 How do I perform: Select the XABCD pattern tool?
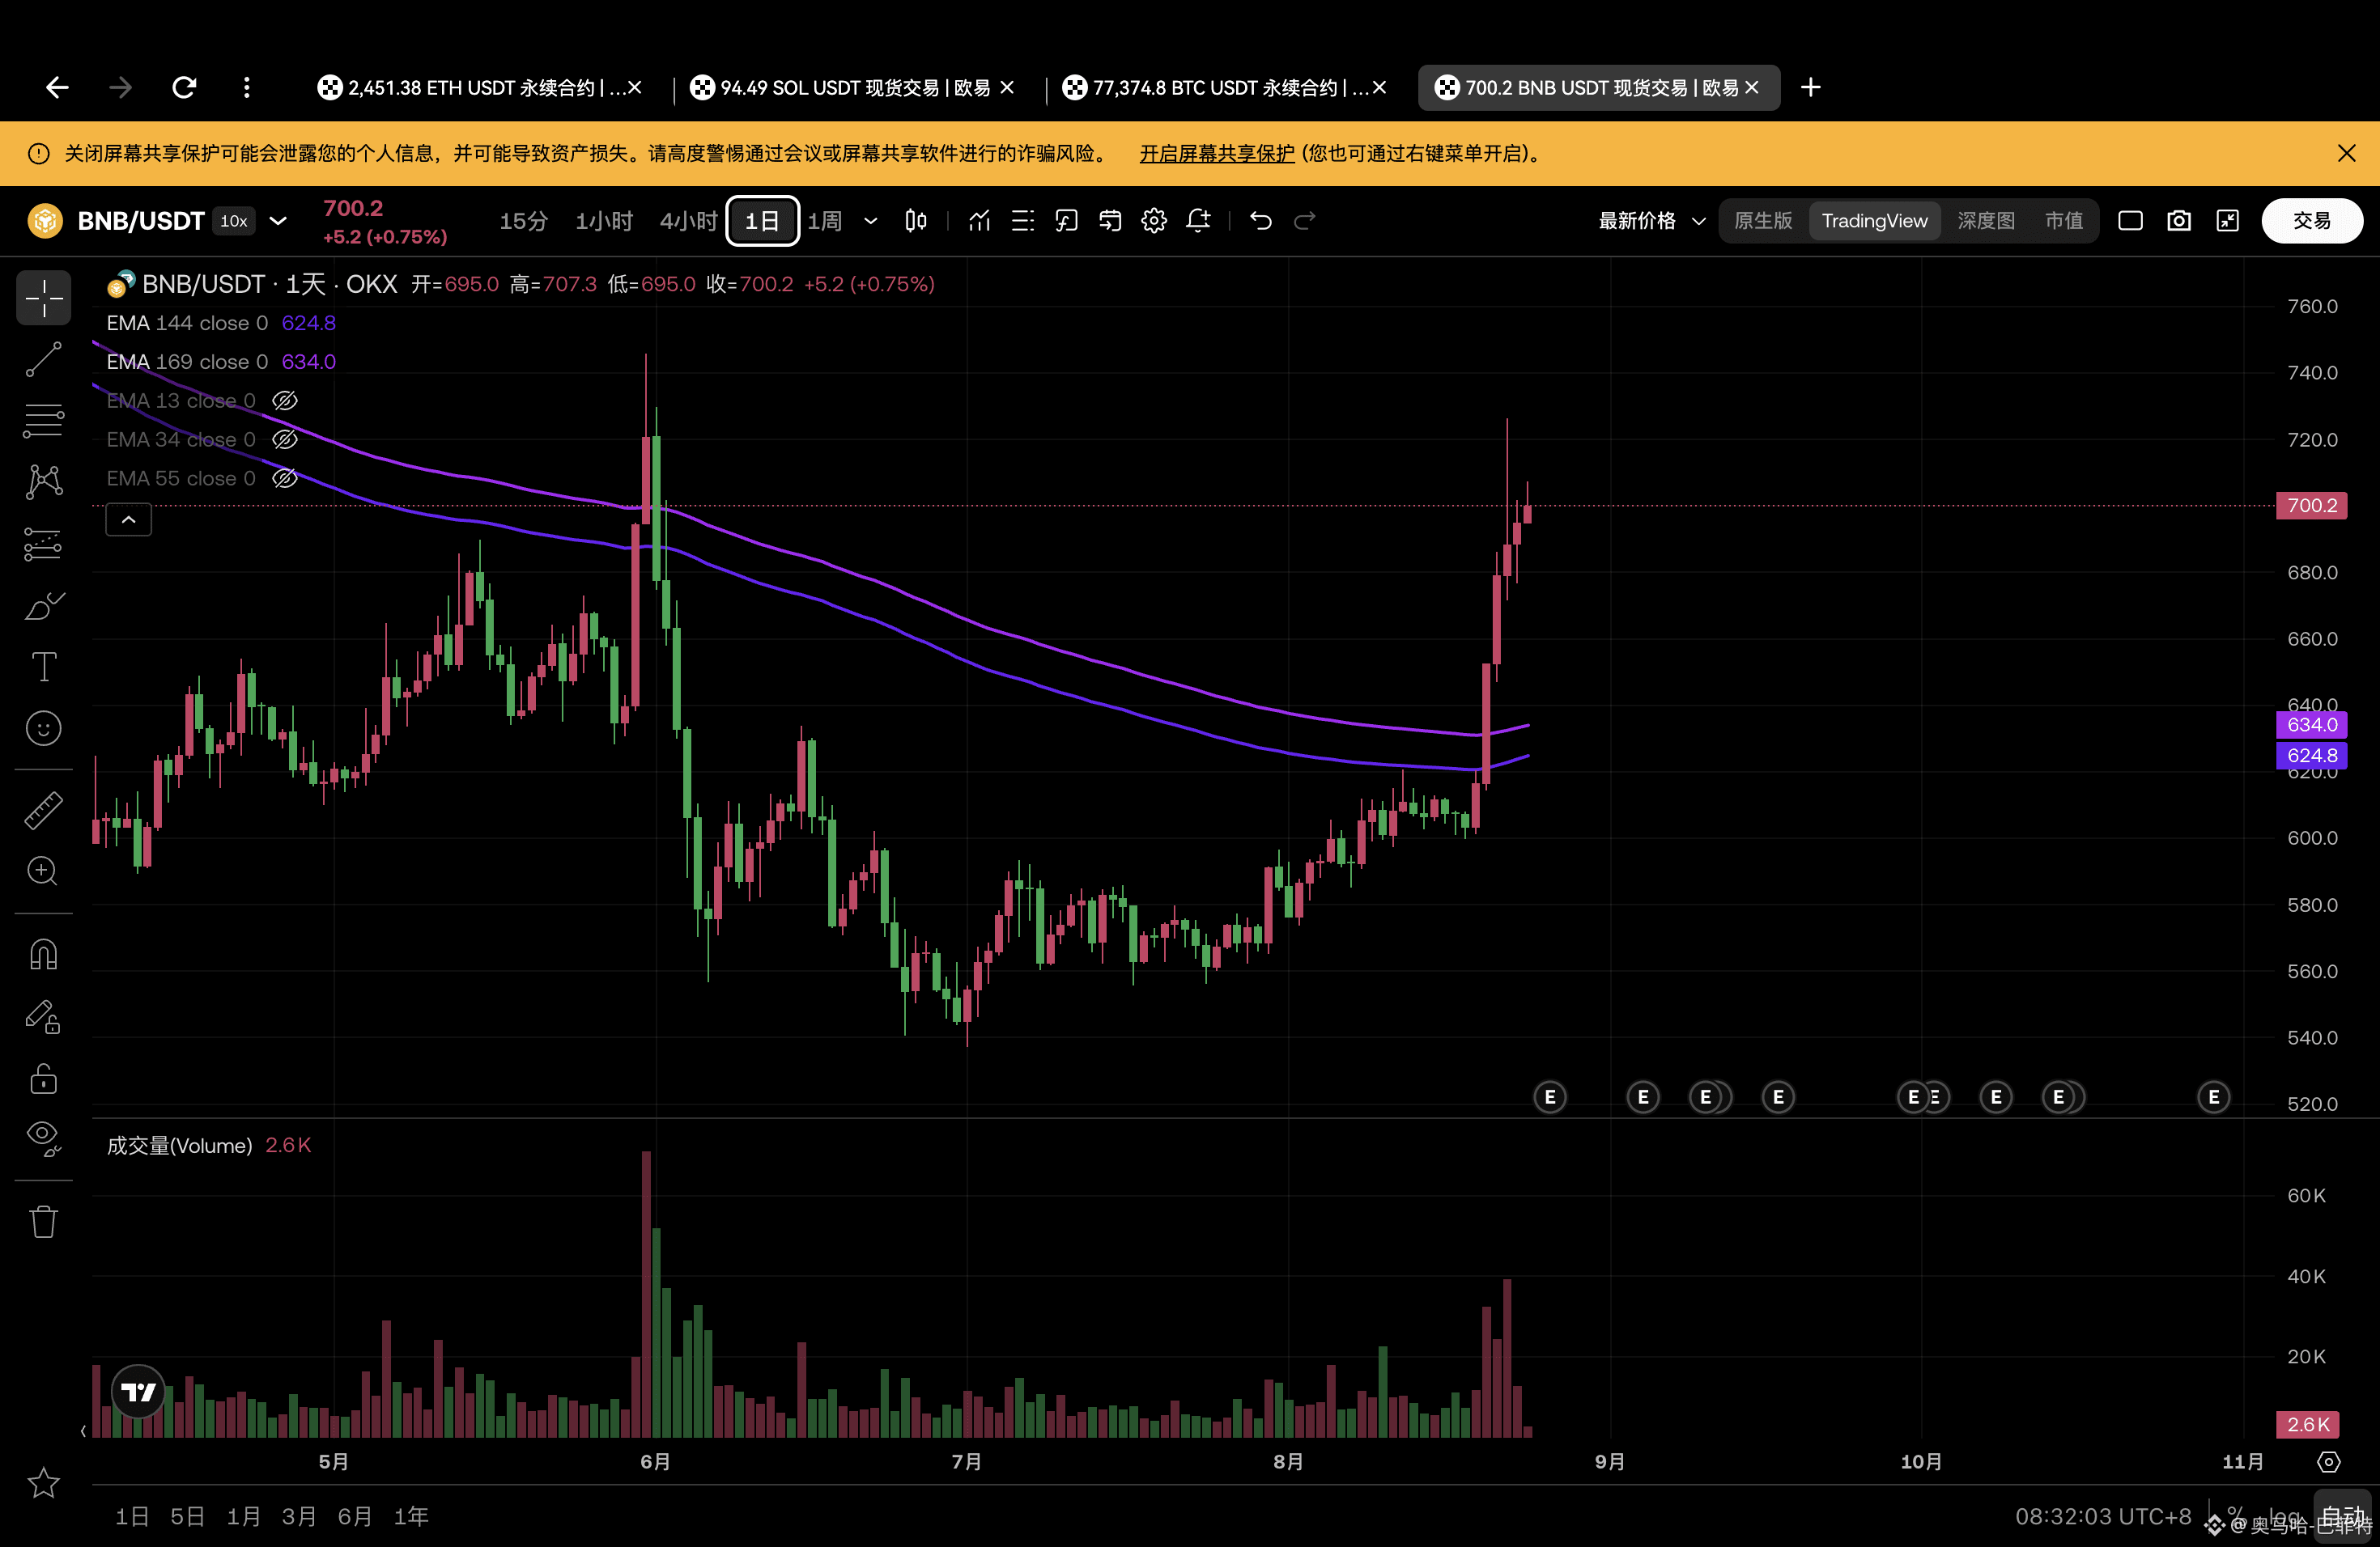(x=44, y=481)
